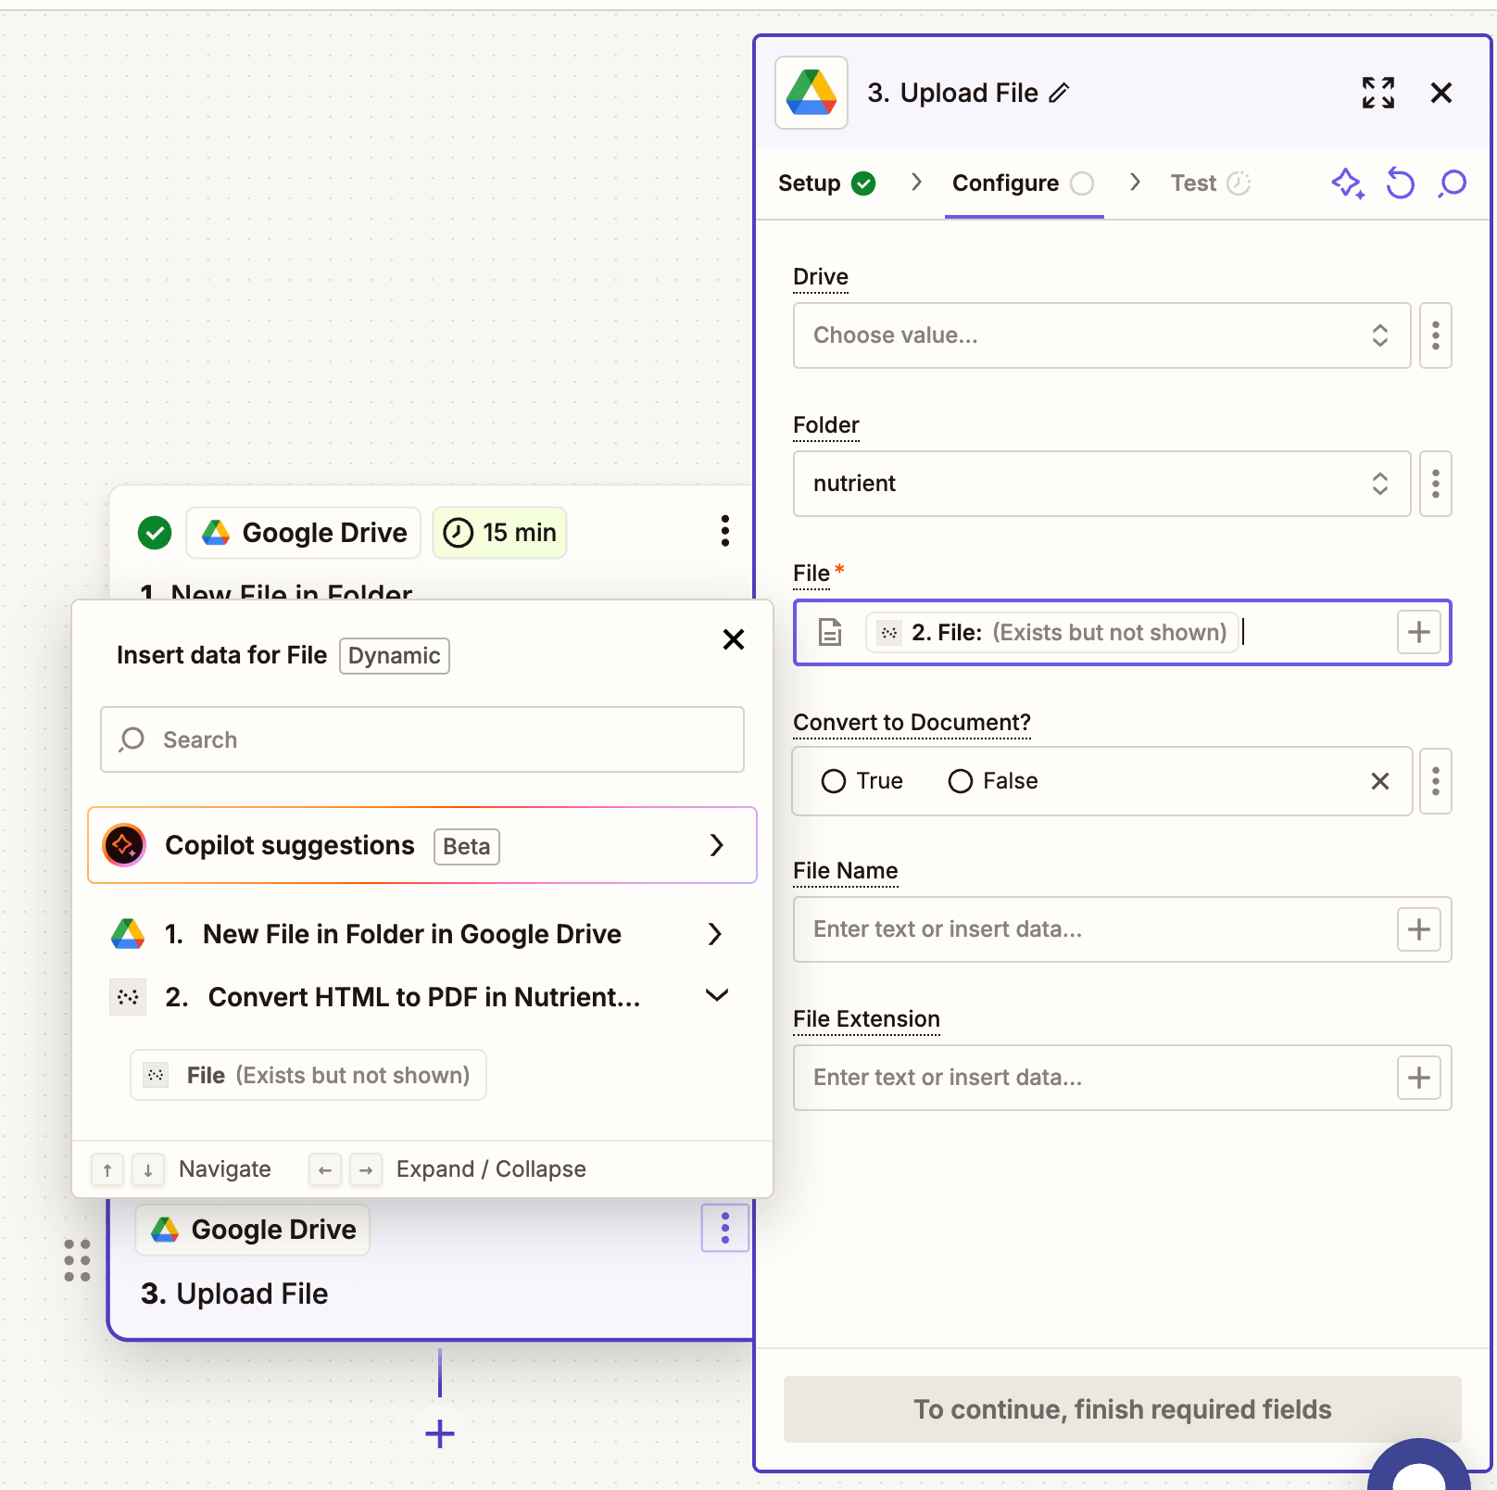Collapse Convert HTML to PDF in Nutrient section
The image size is (1497, 1490).
click(716, 996)
